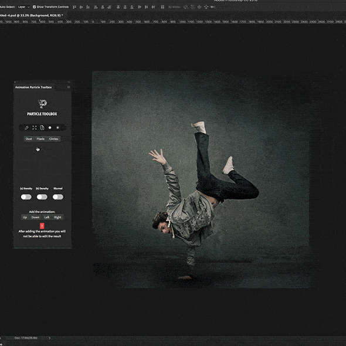Viewport: 346px width, 346px height.
Task: Add the Down animation
Action: [35, 218]
